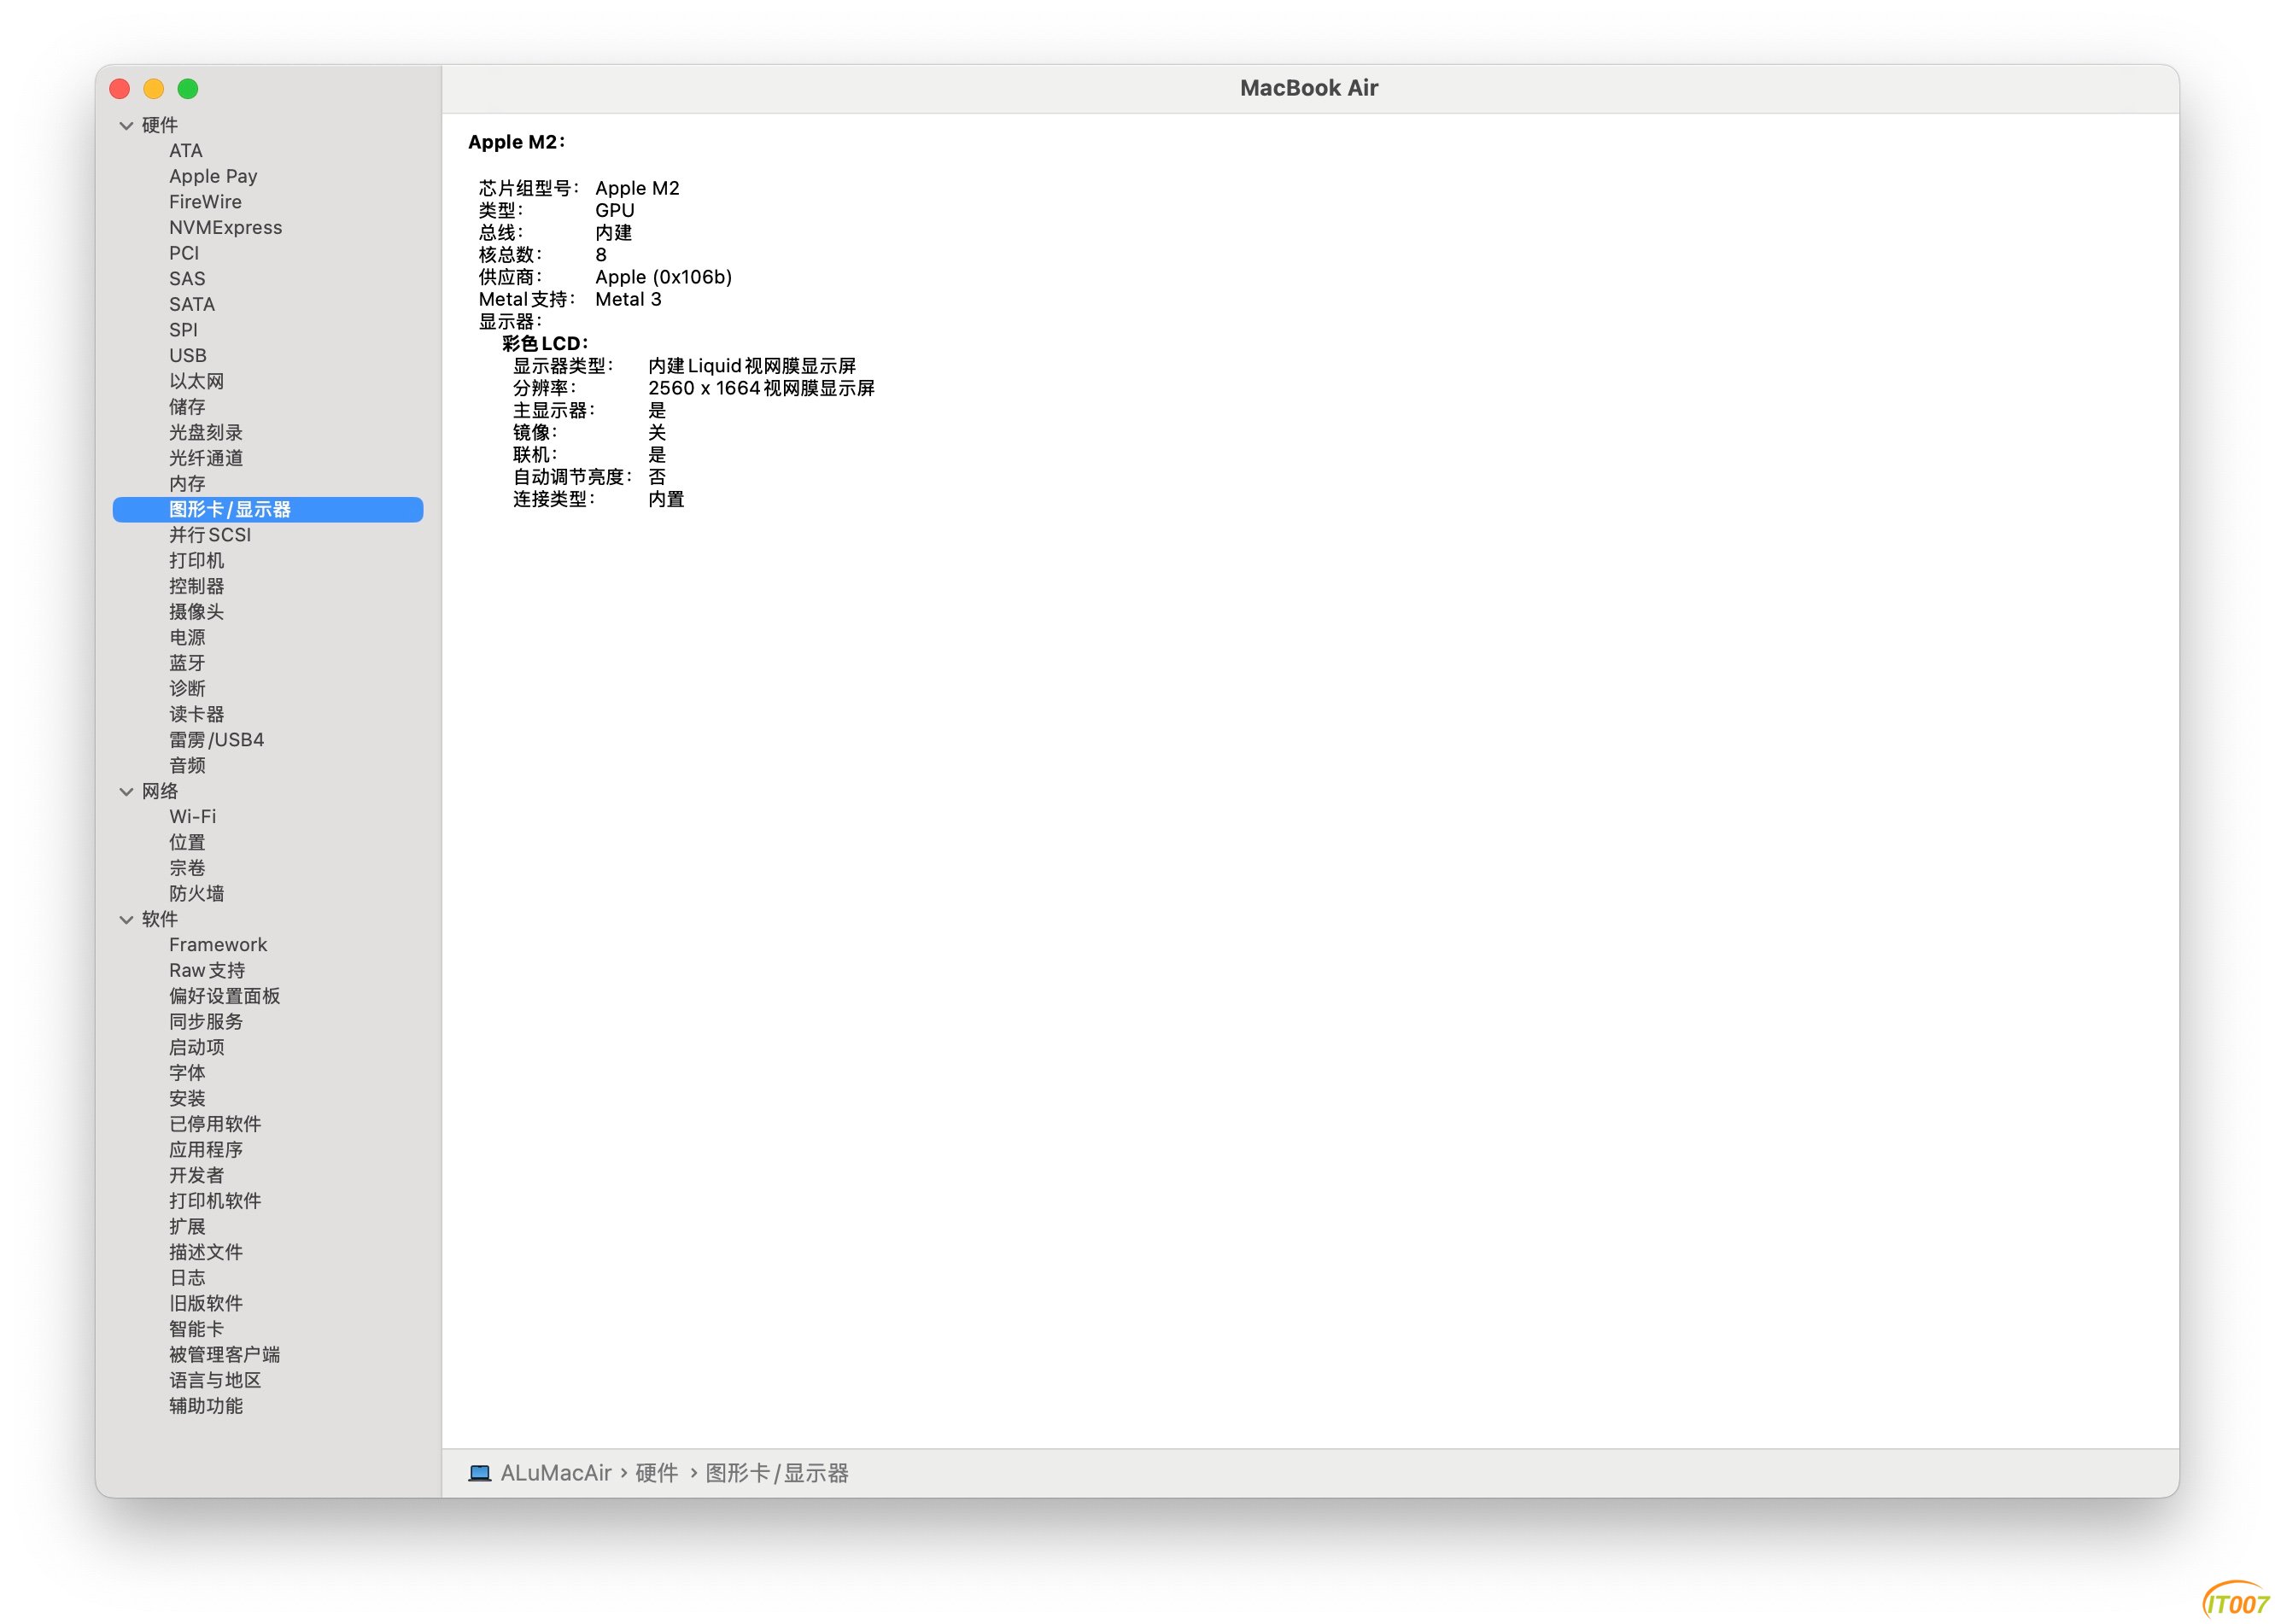Select 储存 in the sidebar

point(187,407)
